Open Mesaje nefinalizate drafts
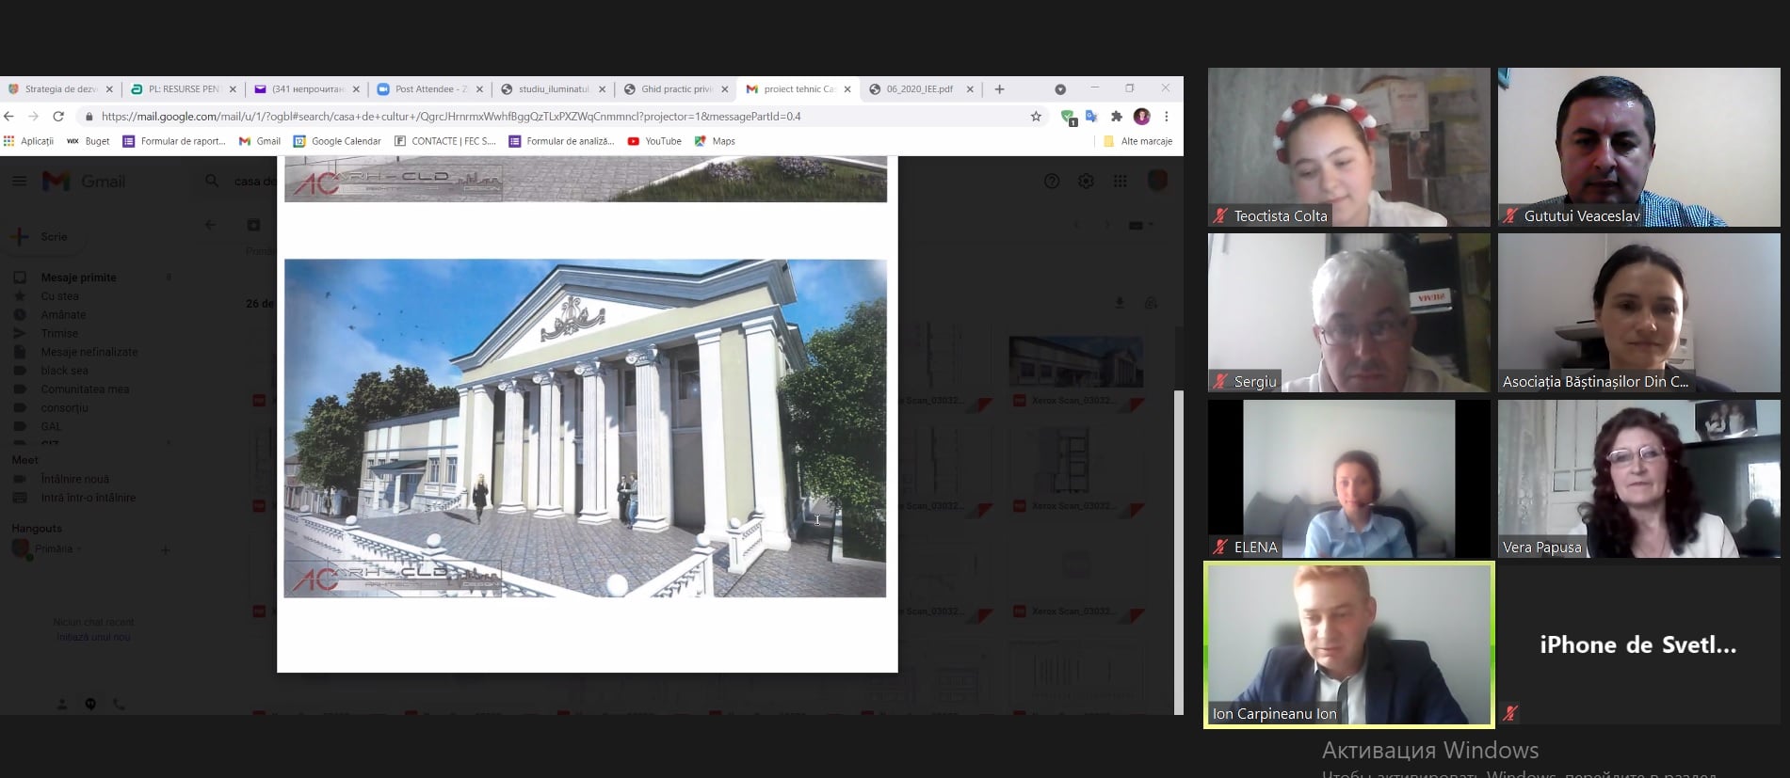The image size is (1790, 778). [89, 352]
